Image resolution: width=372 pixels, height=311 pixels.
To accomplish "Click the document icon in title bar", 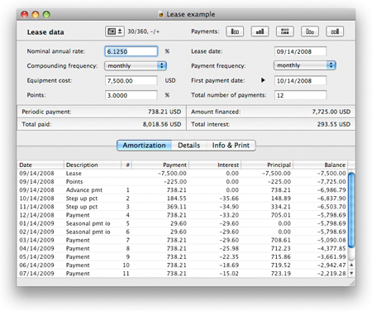I will tap(160, 14).
